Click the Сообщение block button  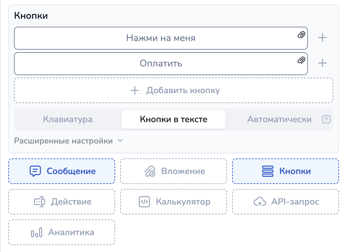(x=62, y=171)
